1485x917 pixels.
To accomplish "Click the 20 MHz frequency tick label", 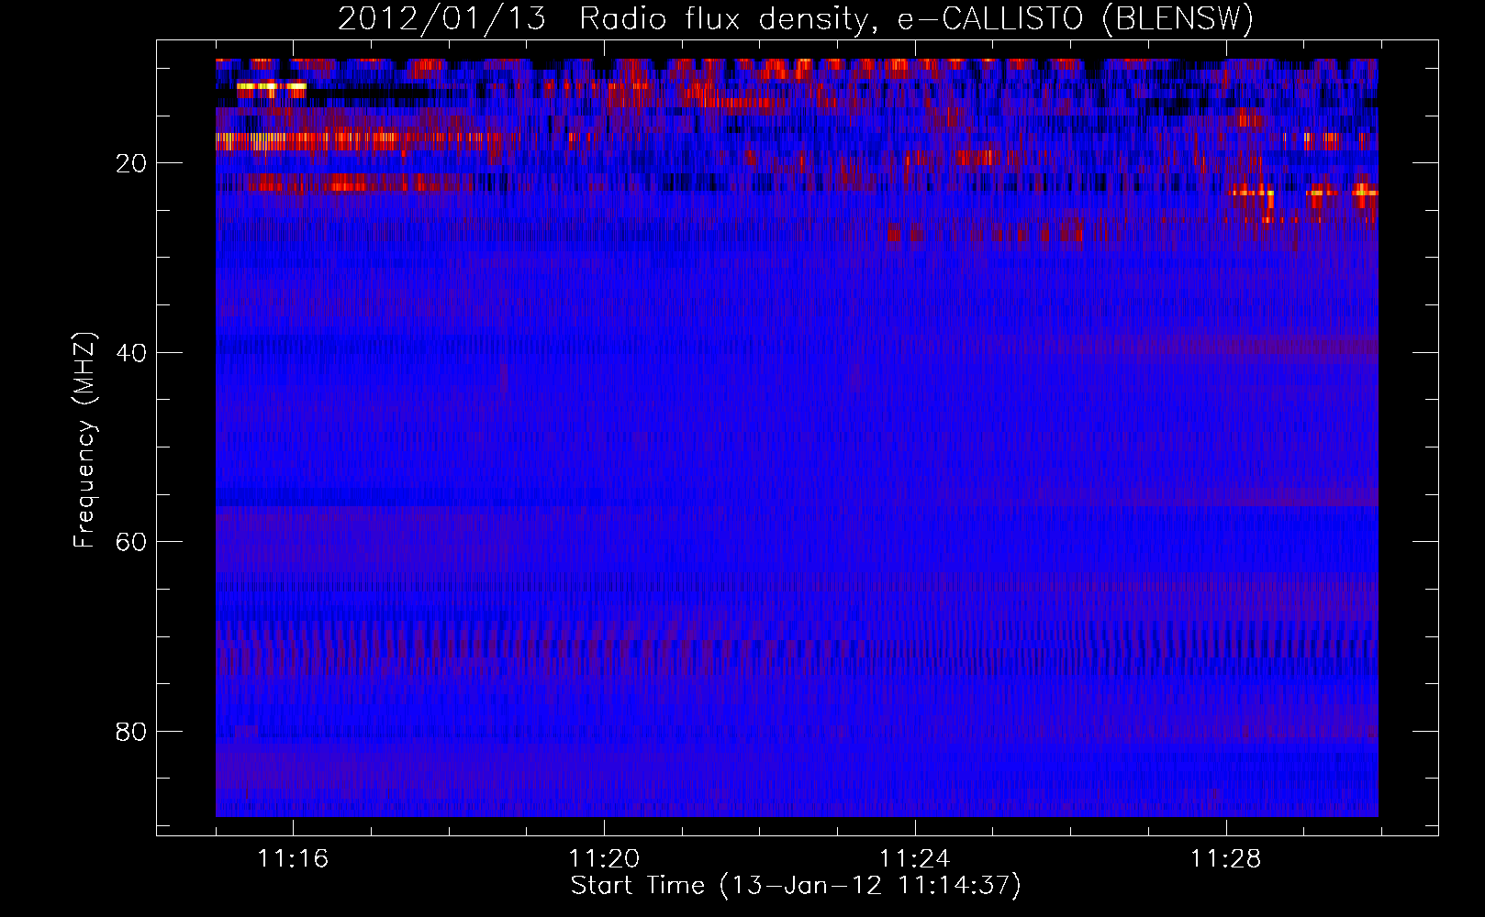I will [131, 163].
